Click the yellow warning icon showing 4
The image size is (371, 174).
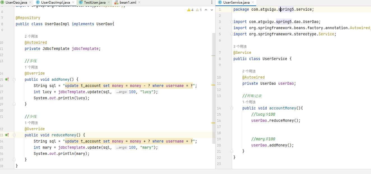[190, 10]
